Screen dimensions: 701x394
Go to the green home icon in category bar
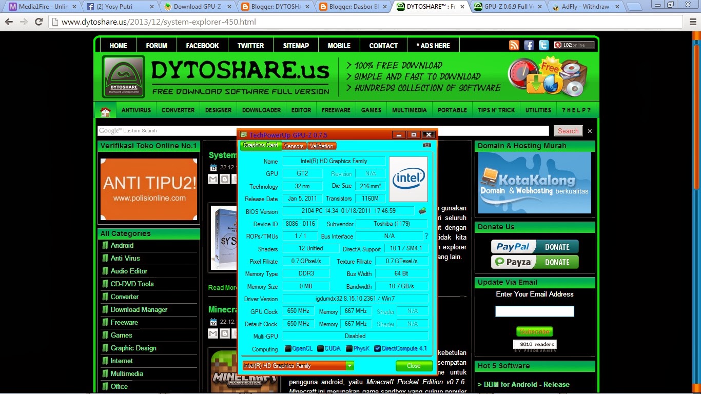click(105, 110)
